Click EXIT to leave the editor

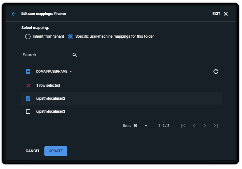[x=216, y=14]
